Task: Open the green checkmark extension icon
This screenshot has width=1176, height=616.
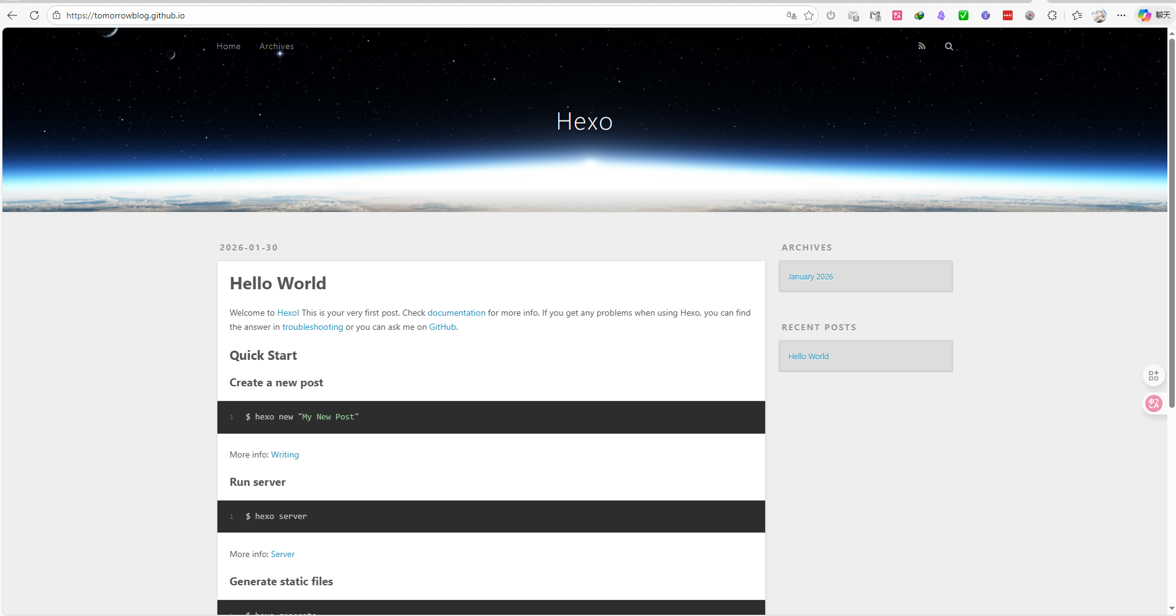Action: 964,15
